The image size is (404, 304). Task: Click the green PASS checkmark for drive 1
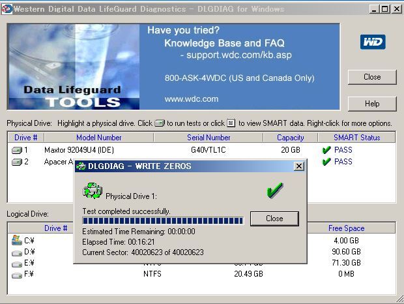326,150
